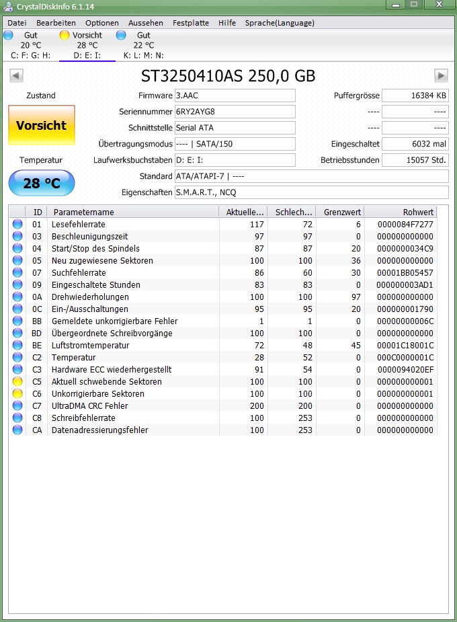Click the Grenzwert column header
The image size is (457, 622).
click(340, 212)
